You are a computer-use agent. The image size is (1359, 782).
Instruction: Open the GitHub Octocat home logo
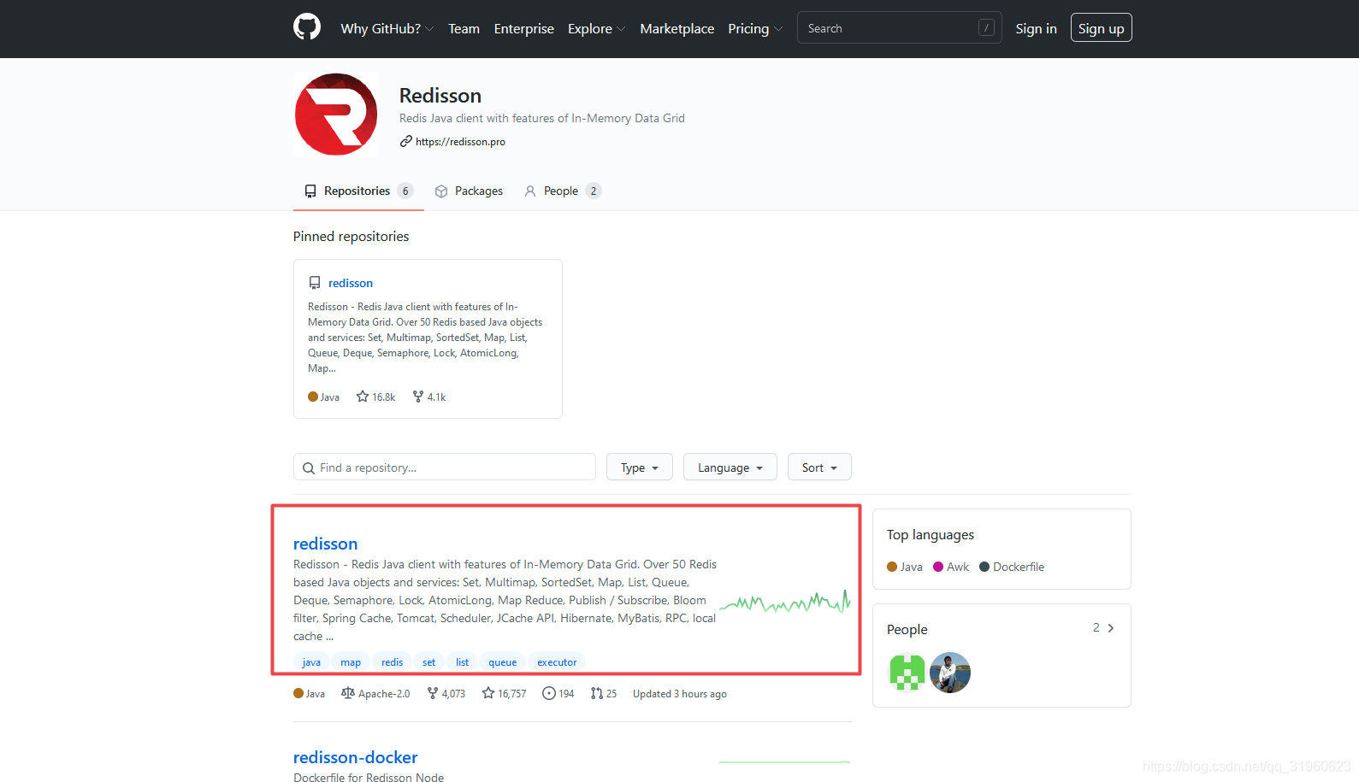tap(307, 27)
